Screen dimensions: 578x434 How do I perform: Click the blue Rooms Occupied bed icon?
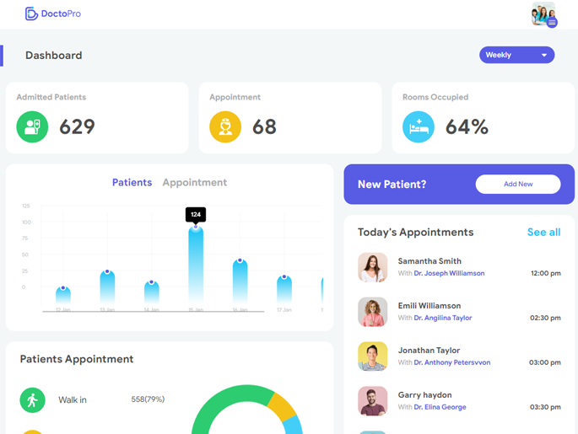(x=419, y=126)
